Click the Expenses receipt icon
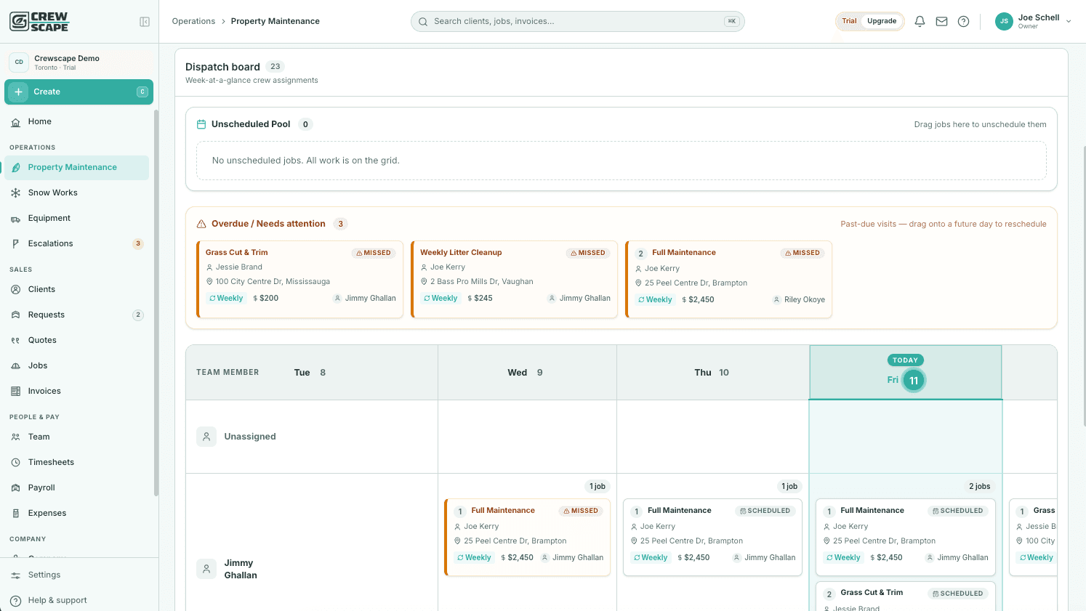1086x611 pixels. click(16, 514)
